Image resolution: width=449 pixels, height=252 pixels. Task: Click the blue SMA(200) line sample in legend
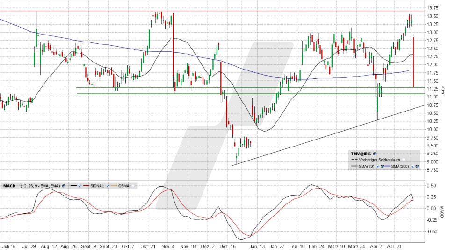pyautogui.click(x=386, y=166)
